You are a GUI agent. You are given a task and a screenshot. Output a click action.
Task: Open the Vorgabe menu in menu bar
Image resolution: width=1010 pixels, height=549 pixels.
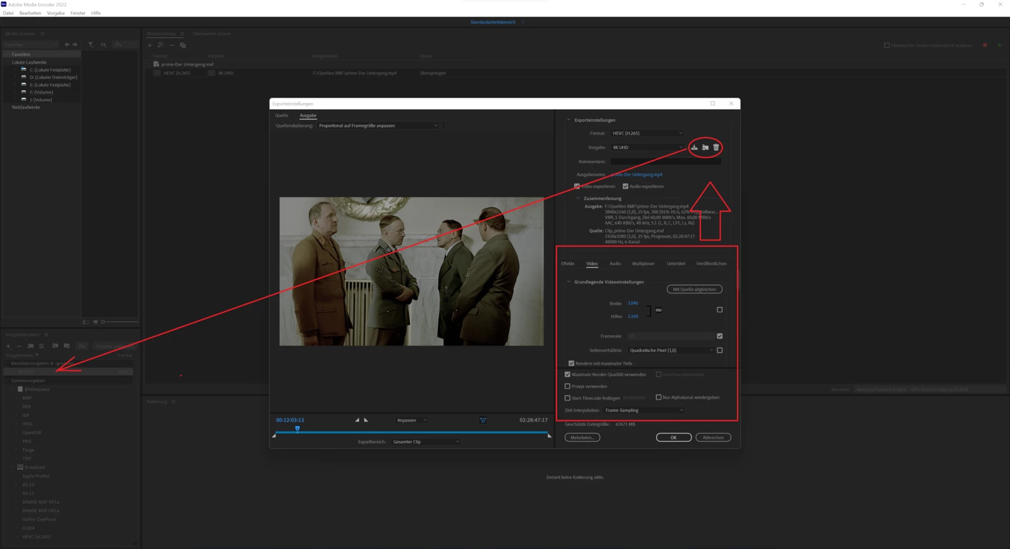point(56,13)
